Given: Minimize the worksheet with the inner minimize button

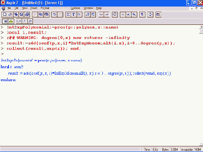Looking at the screenshot, I should point(192,9).
